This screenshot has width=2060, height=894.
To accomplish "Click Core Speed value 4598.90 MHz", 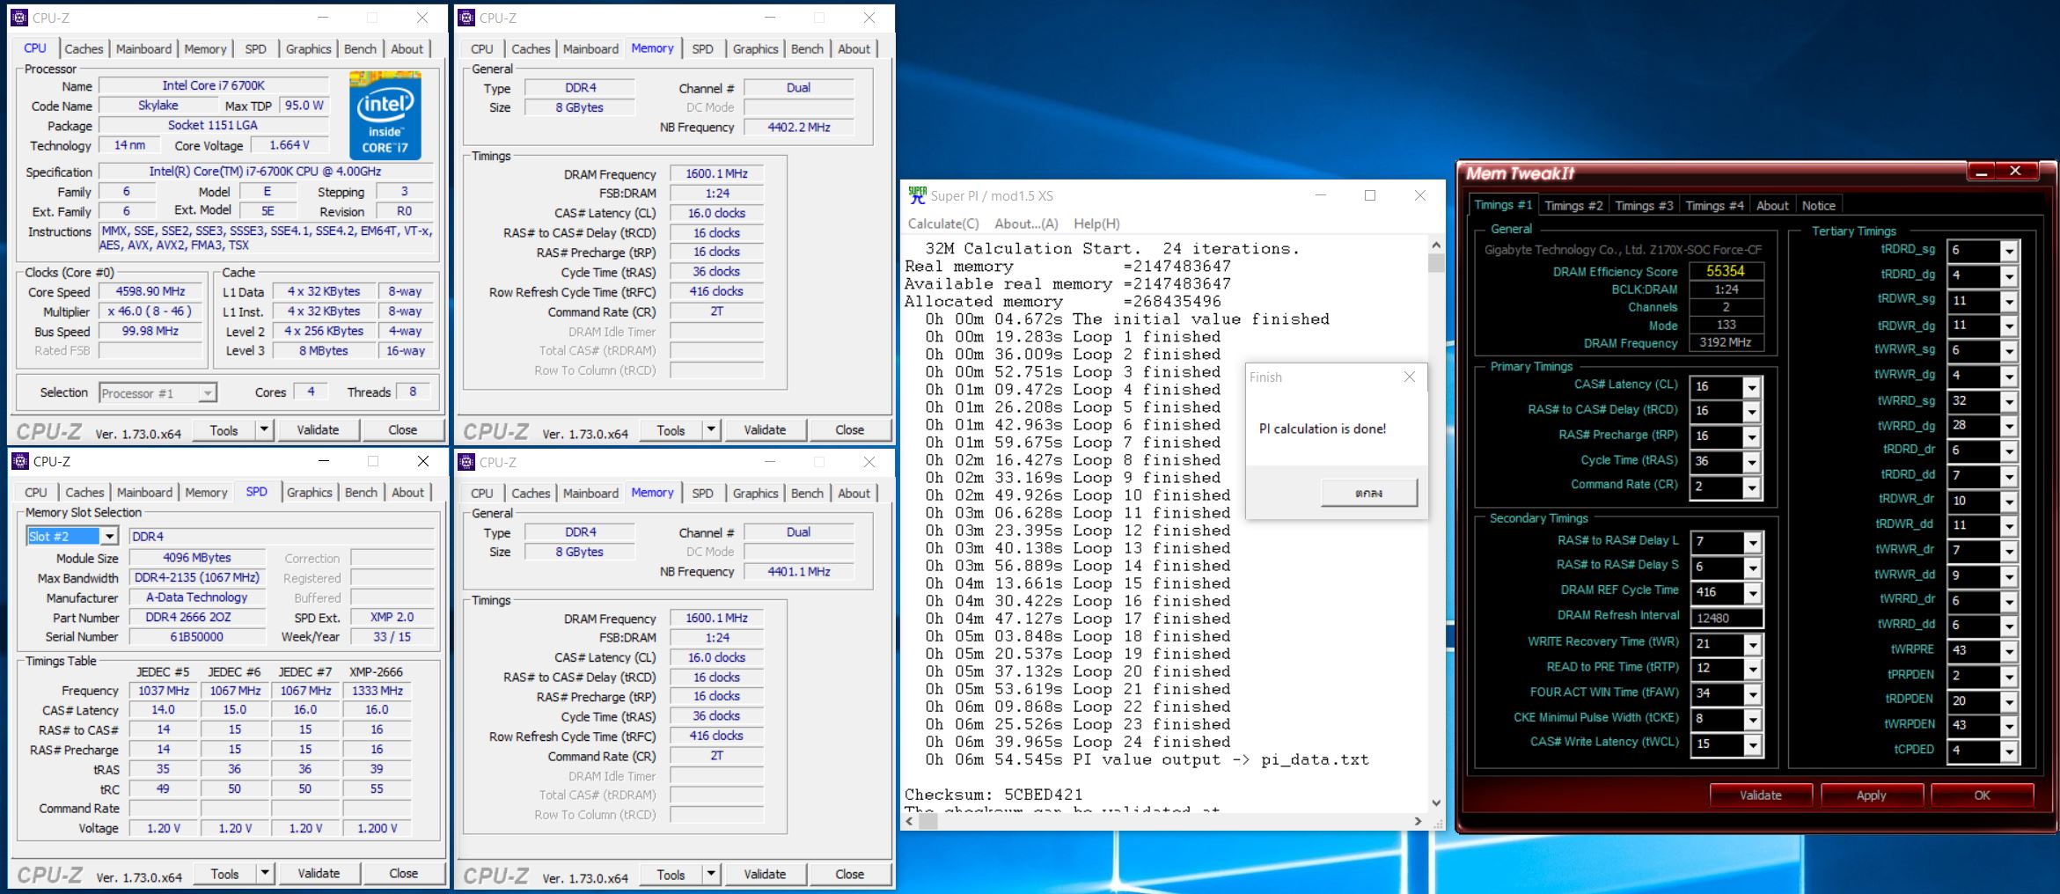I will pos(150,291).
